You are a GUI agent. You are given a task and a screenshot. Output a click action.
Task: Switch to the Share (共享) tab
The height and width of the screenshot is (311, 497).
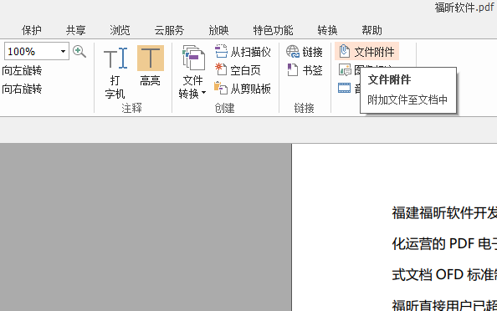pos(76,30)
